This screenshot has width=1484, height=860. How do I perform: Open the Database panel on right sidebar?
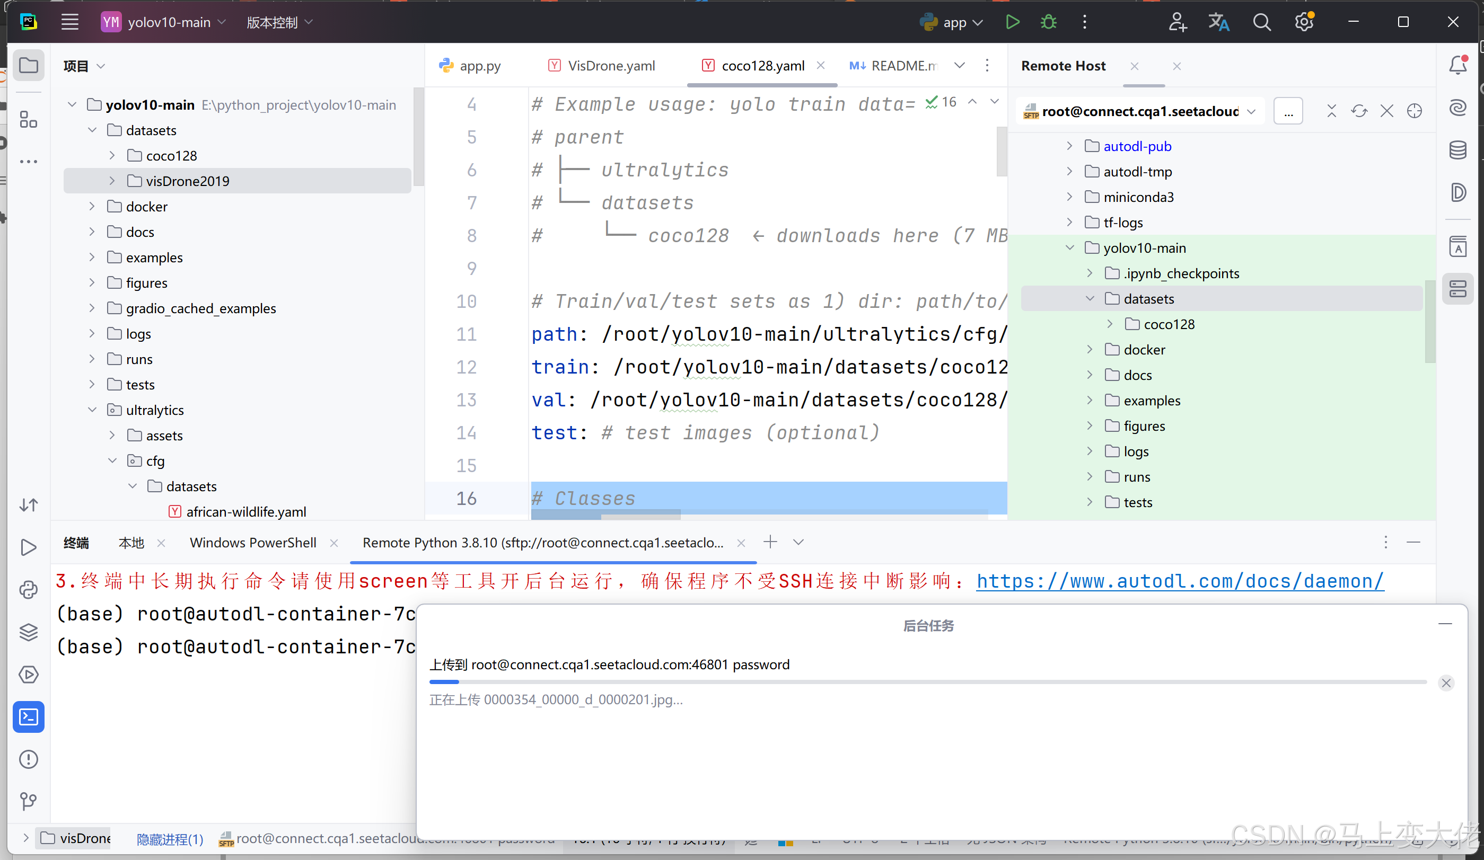coord(1459,150)
